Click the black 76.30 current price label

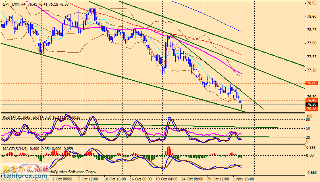[x=312, y=105]
